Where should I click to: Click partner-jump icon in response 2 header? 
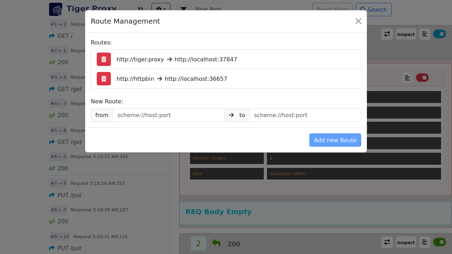point(387,242)
